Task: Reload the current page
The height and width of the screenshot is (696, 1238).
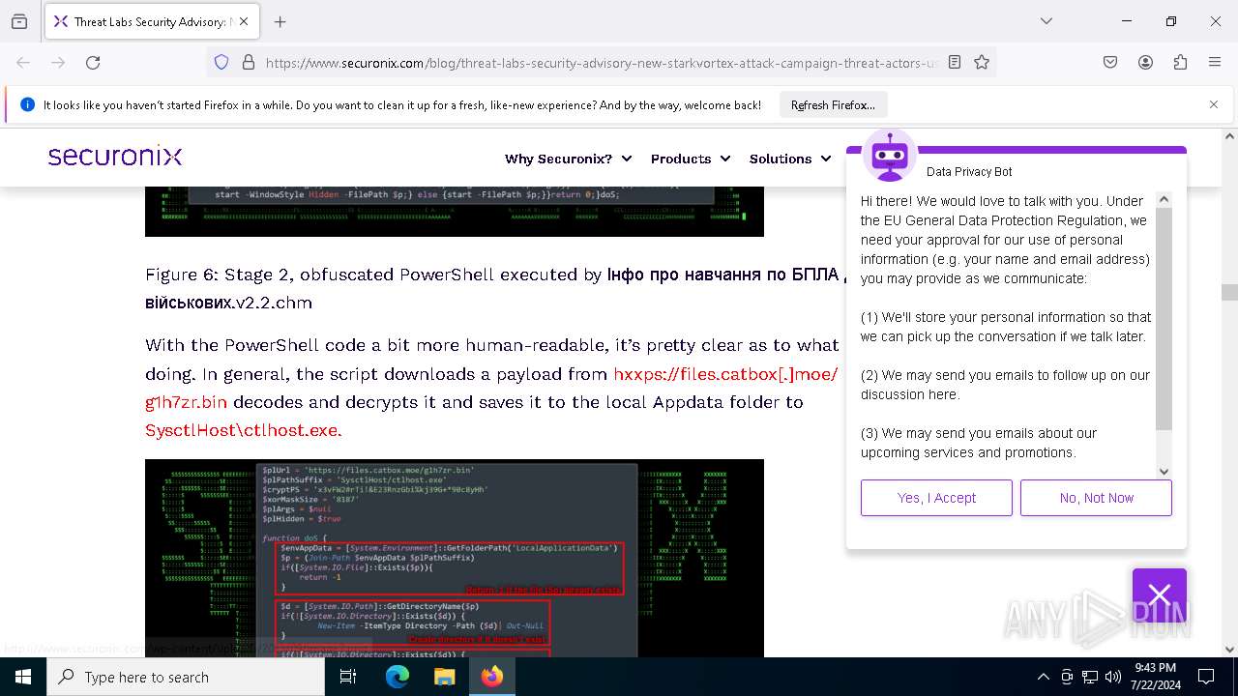Action: tap(93, 62)
